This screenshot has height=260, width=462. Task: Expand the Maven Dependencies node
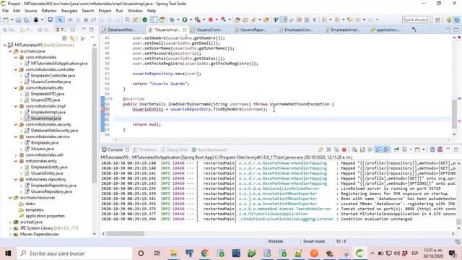10,234
